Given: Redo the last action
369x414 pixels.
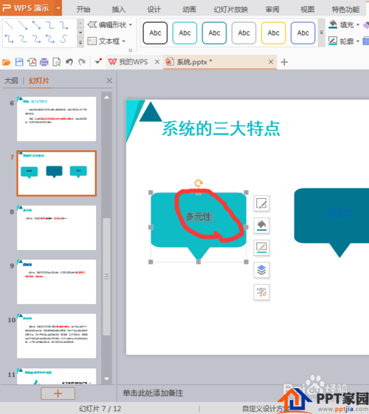Looking at the screenshot, I should click(82, 62).
